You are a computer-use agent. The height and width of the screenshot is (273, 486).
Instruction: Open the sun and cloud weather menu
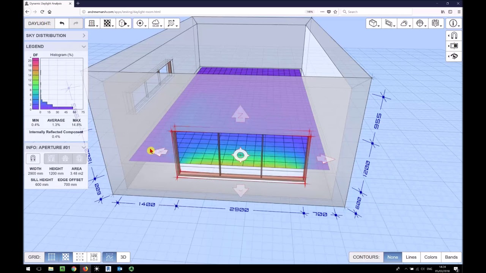(x=405, y=24)
